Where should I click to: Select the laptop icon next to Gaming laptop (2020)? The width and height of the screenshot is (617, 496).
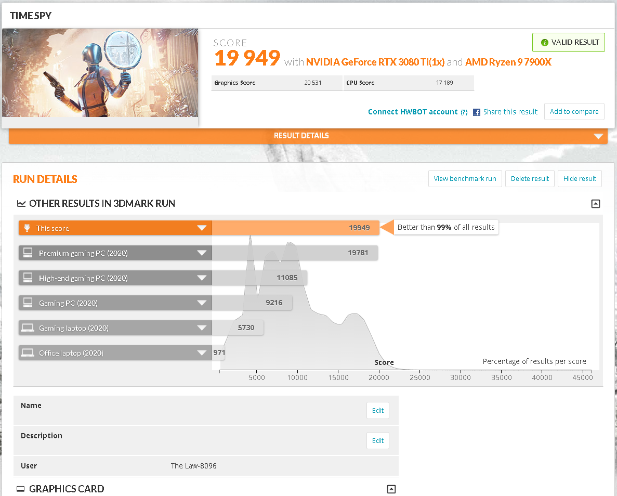28,328
